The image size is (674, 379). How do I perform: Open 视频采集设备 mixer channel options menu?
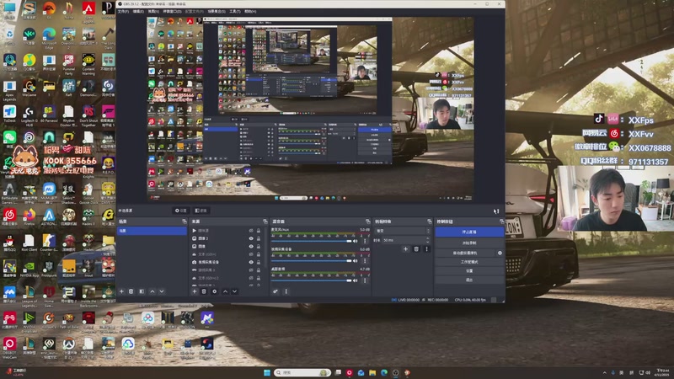[365, 261]
